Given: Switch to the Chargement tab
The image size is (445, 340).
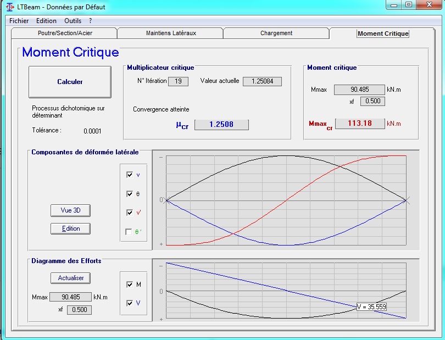Looking at the screenshot, I should click(x=276, y=33).
